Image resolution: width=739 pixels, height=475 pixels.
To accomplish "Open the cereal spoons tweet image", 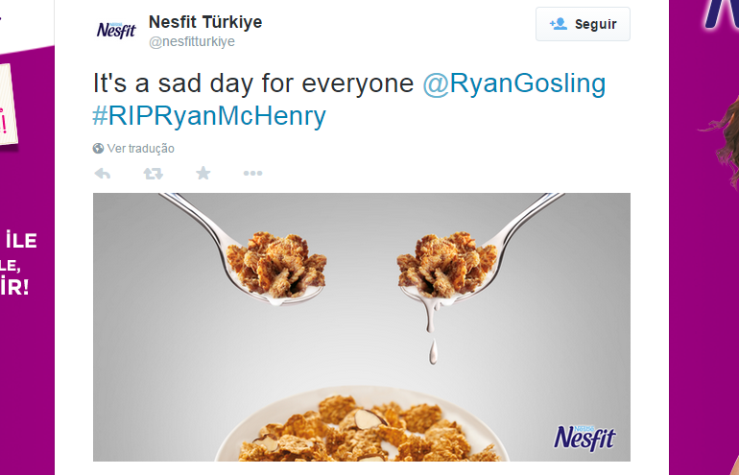I will (362, 327).
